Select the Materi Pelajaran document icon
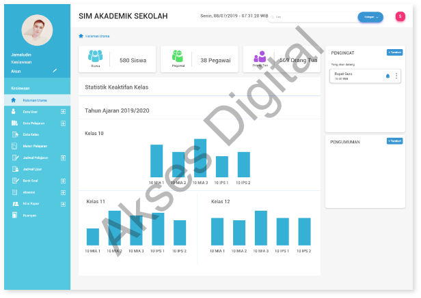Image resolution: width=421 pixels, height=298 pixels. pos(14,146)
